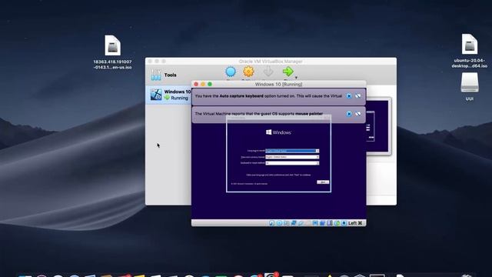Screen dimensions: 492x277
Task: Open the Language to install dropdown
Action: (292, 151)
